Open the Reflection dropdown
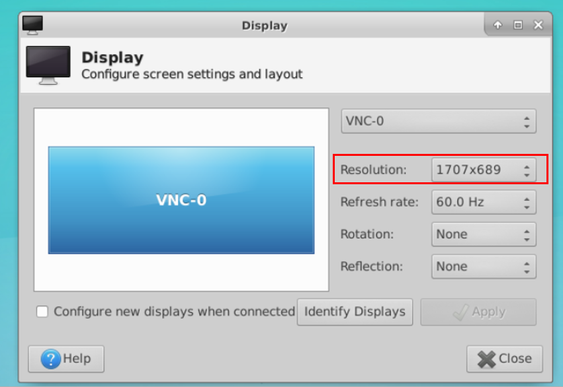 coord(483,267)
